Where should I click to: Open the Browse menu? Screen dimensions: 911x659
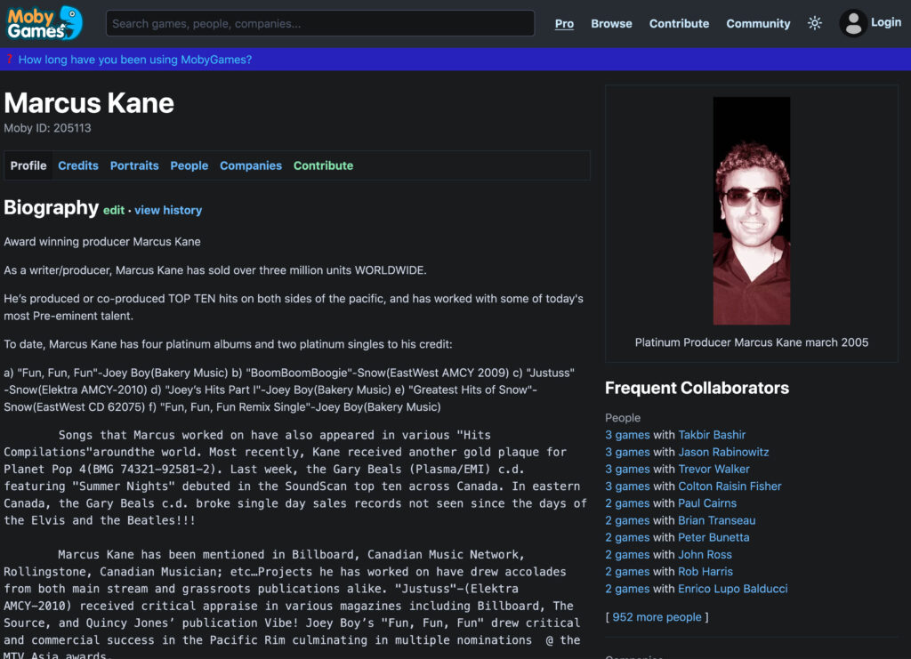[x=611, y=23]
